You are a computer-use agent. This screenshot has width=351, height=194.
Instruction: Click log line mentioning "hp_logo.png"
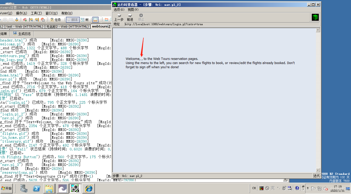click(44, 60)
